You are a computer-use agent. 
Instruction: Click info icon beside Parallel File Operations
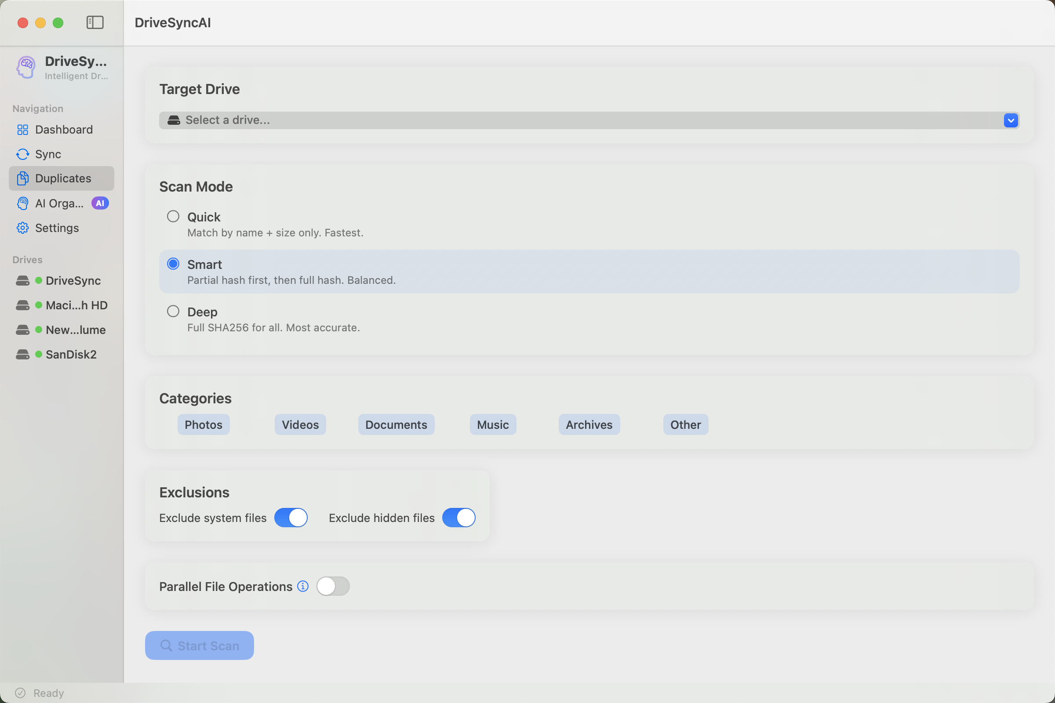303,587
